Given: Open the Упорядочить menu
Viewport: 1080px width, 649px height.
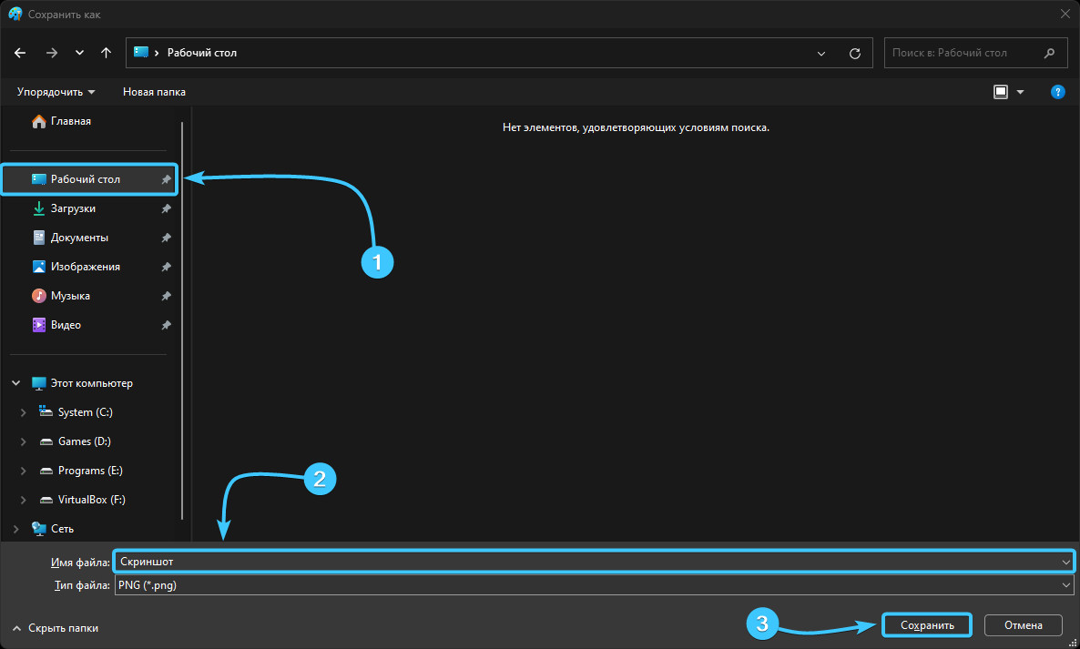Looking at the screenshot, I should coord(56,92).
